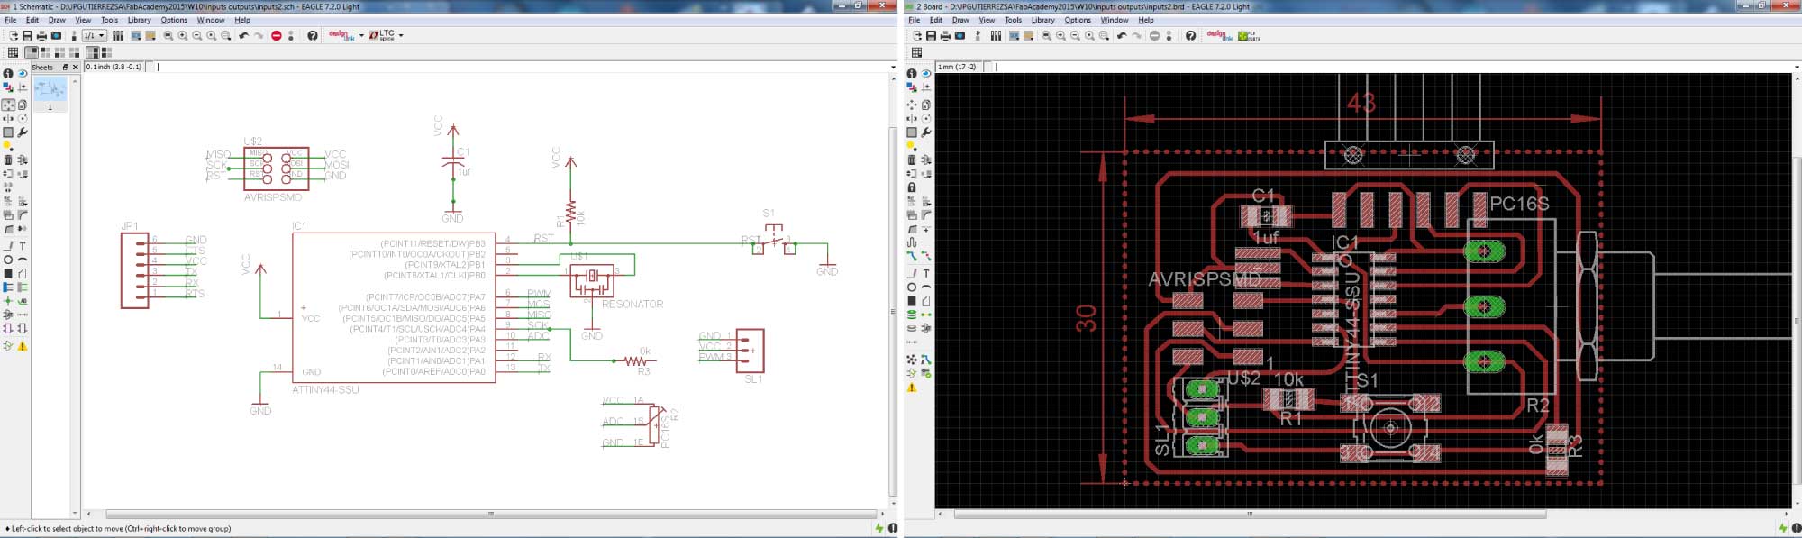Select the Delete trash can tool in schematic
The image size is (1802, 538).
8,160
